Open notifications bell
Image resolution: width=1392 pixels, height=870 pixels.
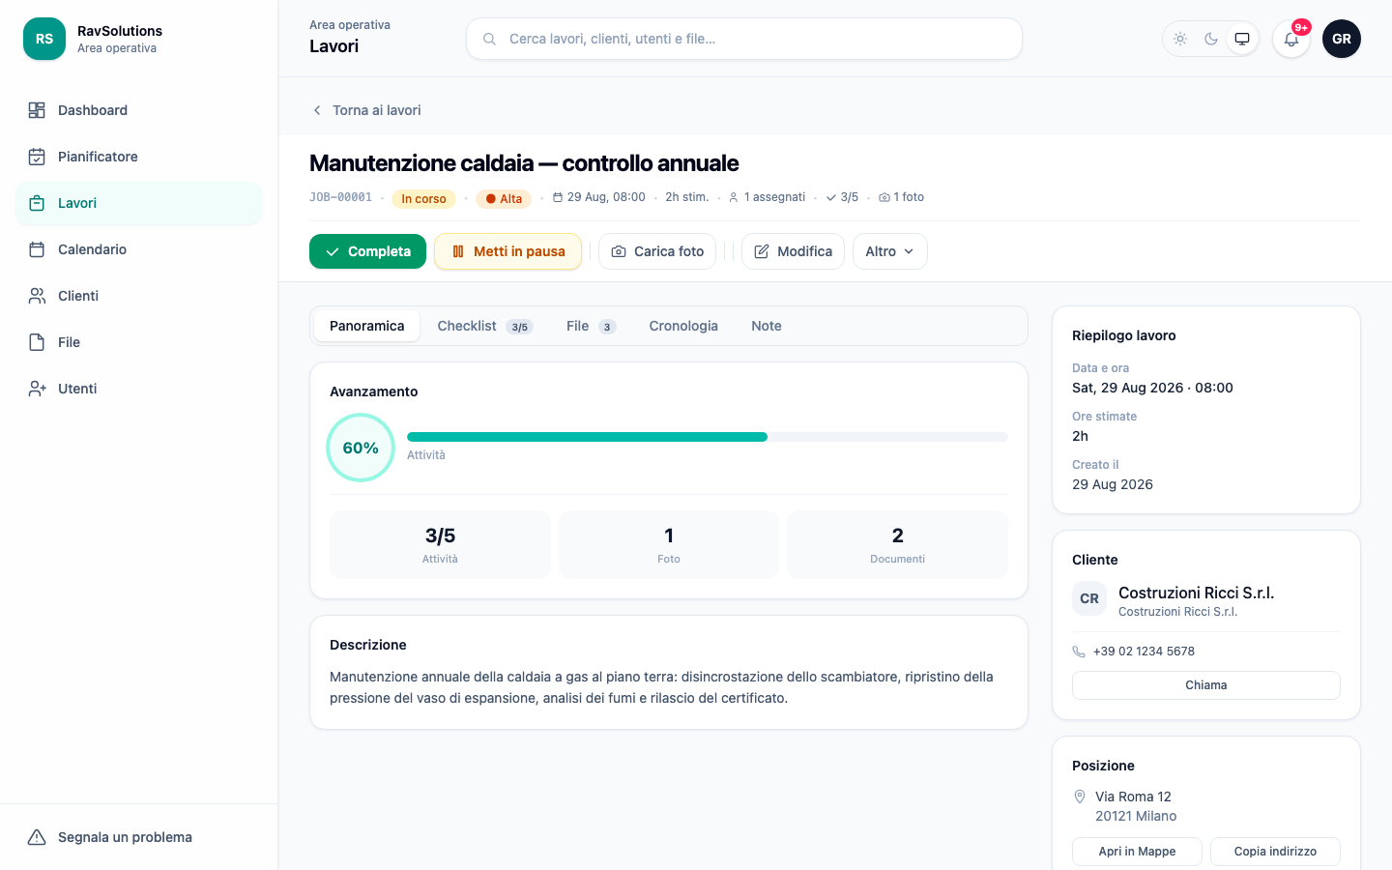[1291, 39]
